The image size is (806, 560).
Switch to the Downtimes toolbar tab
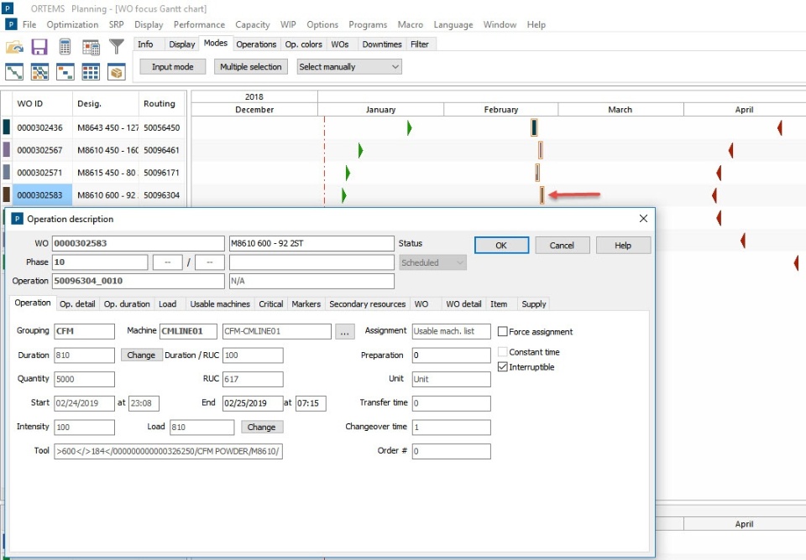(382, 44)
